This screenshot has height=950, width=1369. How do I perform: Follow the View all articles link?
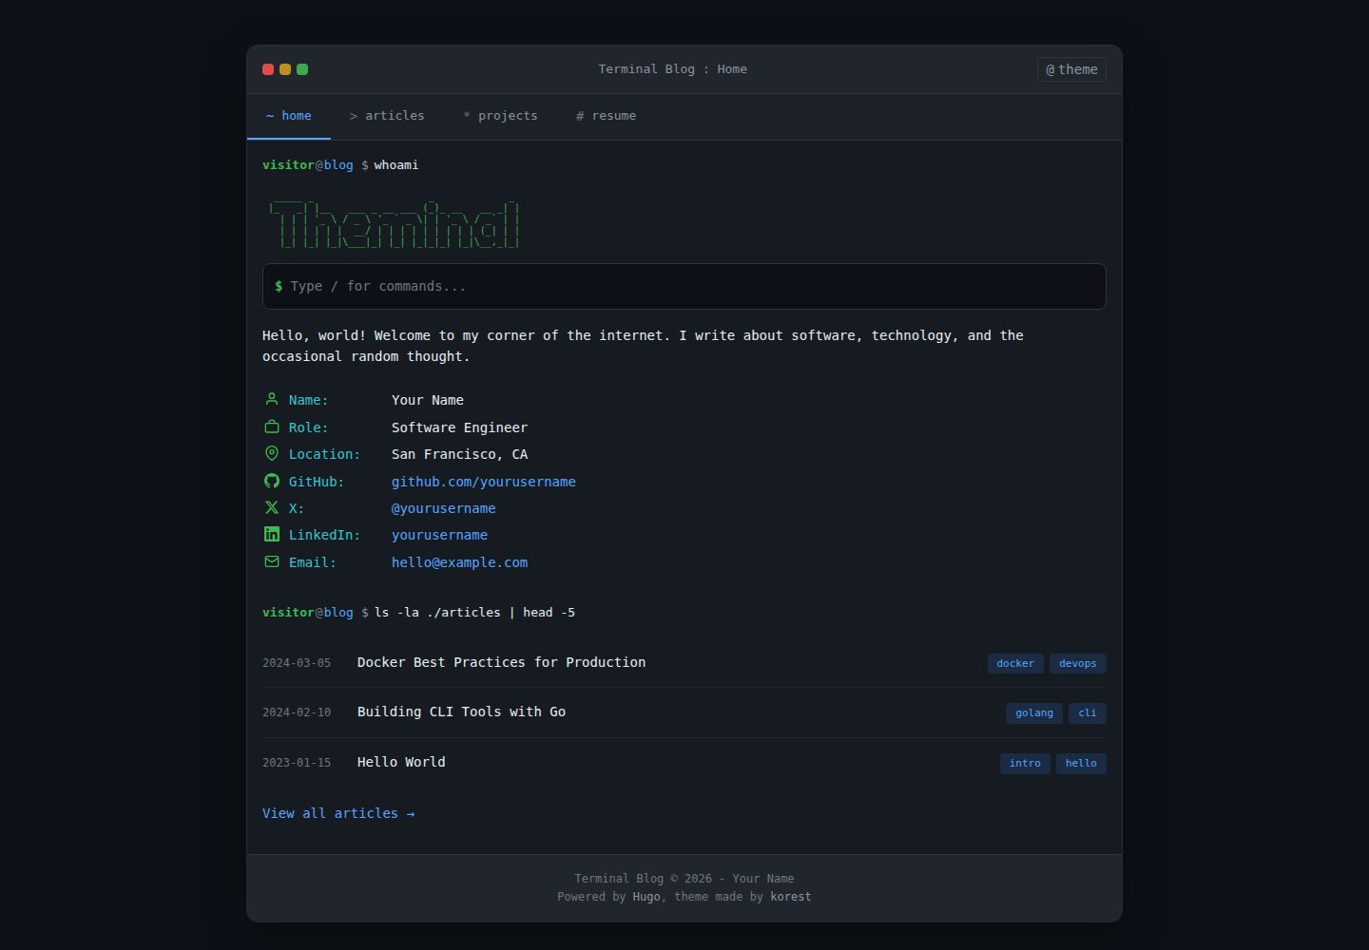pos(338,813)
